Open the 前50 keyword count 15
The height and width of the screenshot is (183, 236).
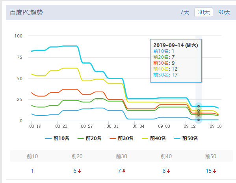208,171
